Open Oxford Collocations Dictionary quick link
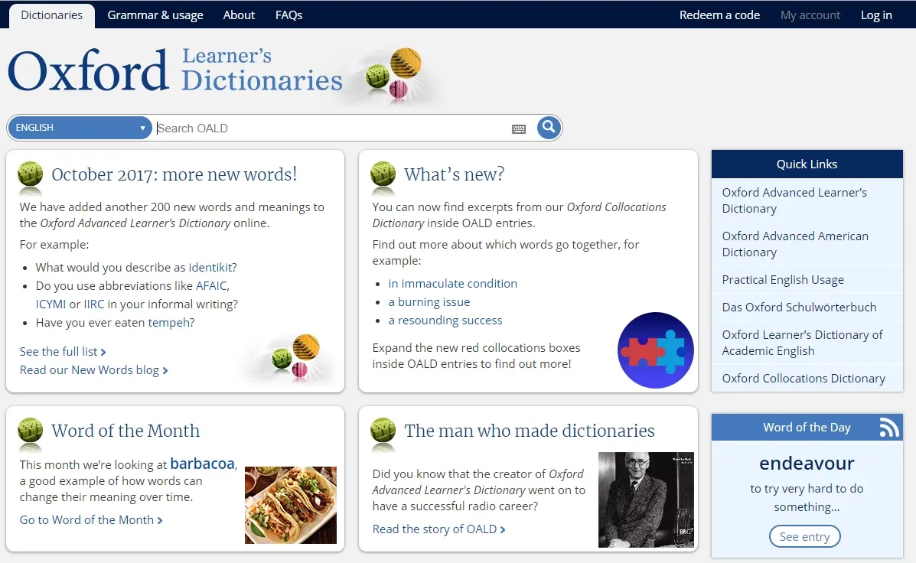Image resolution: width=916 pixels, height=563 pixels. pyautogui.click(x=804, y=378)
